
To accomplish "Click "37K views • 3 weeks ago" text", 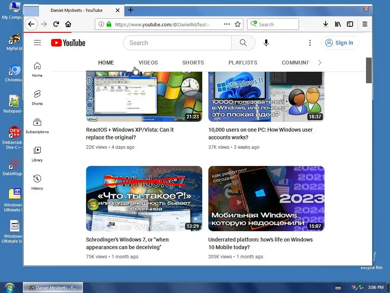I will point(234,147).
